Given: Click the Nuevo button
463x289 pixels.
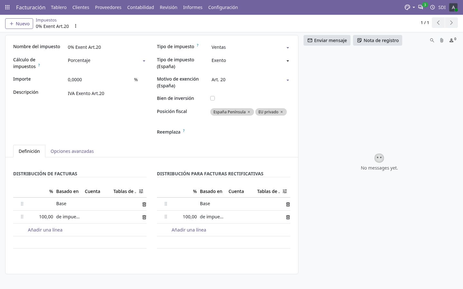Looking at the screenshot, I should (x=19, y=23).
